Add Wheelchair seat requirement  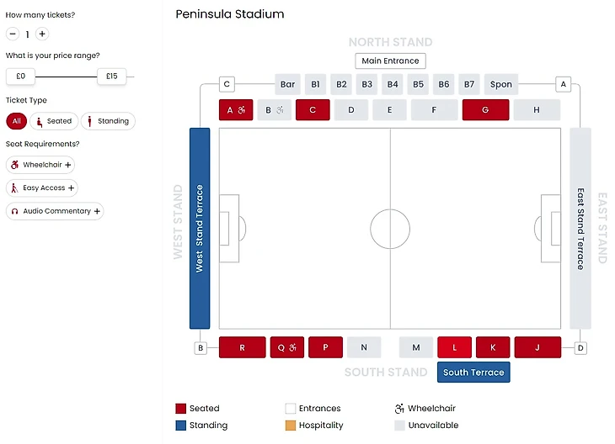pyautogui.click(x=41, y=165)
